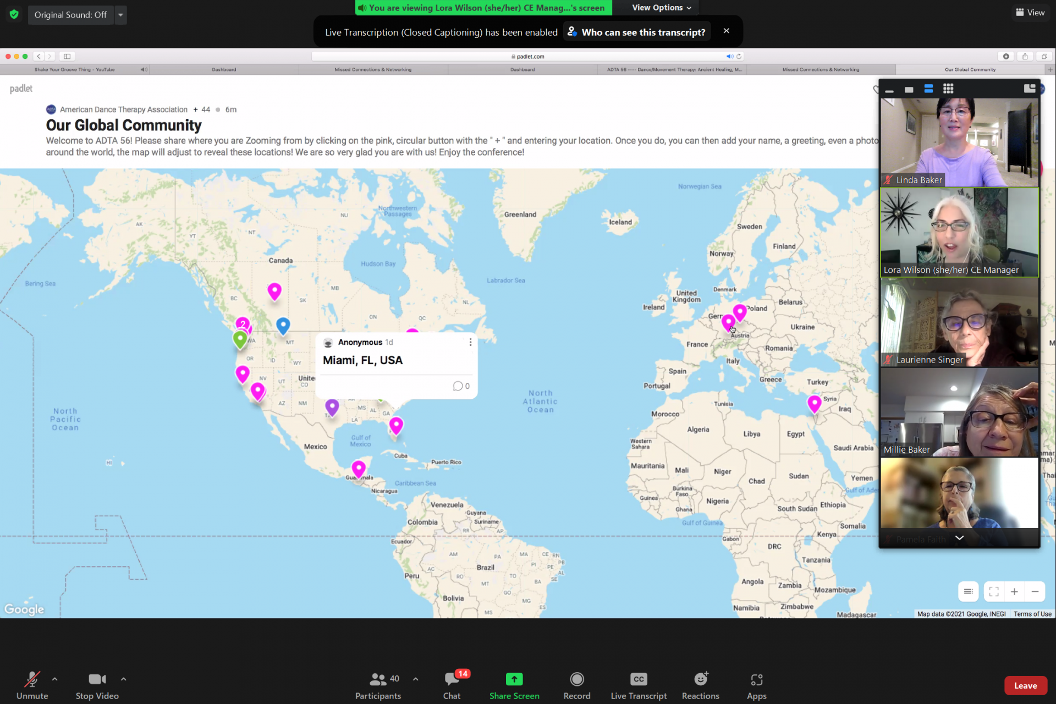Select vertical strip thumbnail view
Viewport: 1056px width, 704px height.
(x=928, y=89)
